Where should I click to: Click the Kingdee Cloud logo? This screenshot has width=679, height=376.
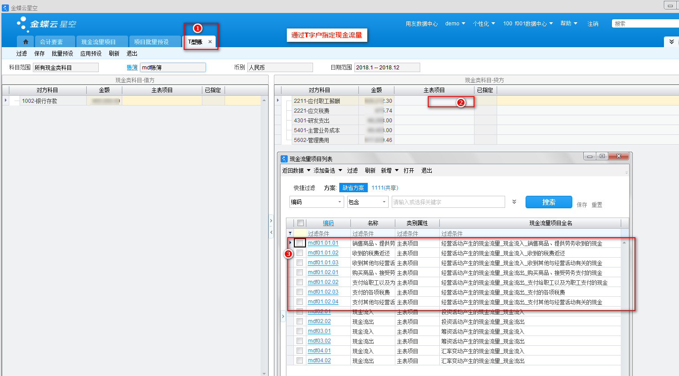click(47, 24)
